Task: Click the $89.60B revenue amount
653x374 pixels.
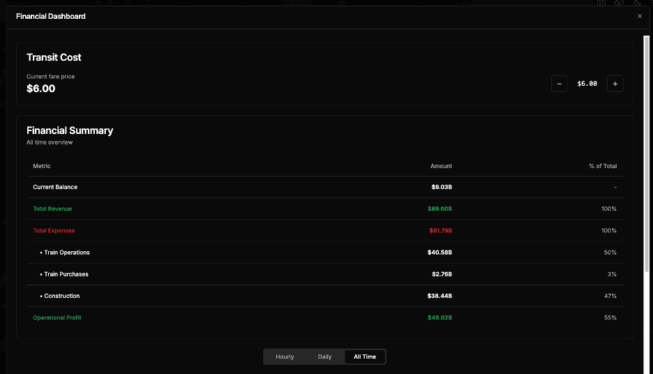Action: (x=440, y=209)
